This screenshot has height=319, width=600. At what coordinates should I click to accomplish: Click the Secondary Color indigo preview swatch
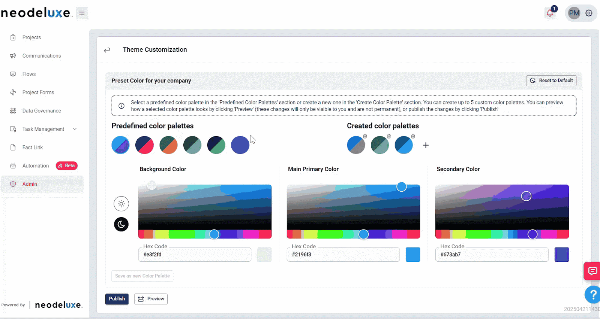point(562,255)
